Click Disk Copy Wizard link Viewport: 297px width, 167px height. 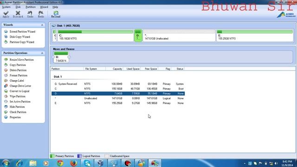[19, 37]
